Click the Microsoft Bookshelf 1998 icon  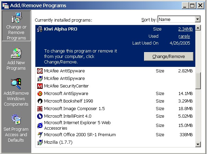[x=40, y=101]
